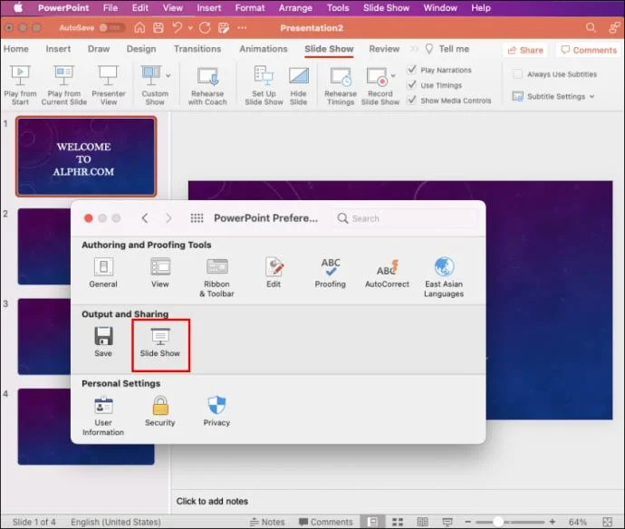This screenshot has height=529, width=625.
Task: Open Subtitle Settings dropdown
Action: click(x=553, y=96)
